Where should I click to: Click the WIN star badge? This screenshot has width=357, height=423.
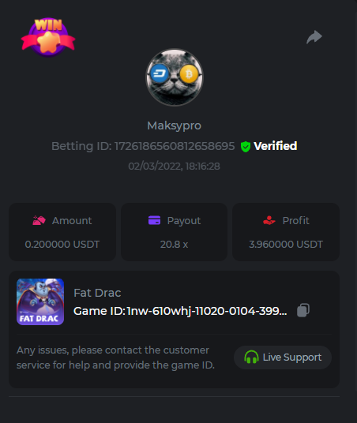tap(48, 37)
